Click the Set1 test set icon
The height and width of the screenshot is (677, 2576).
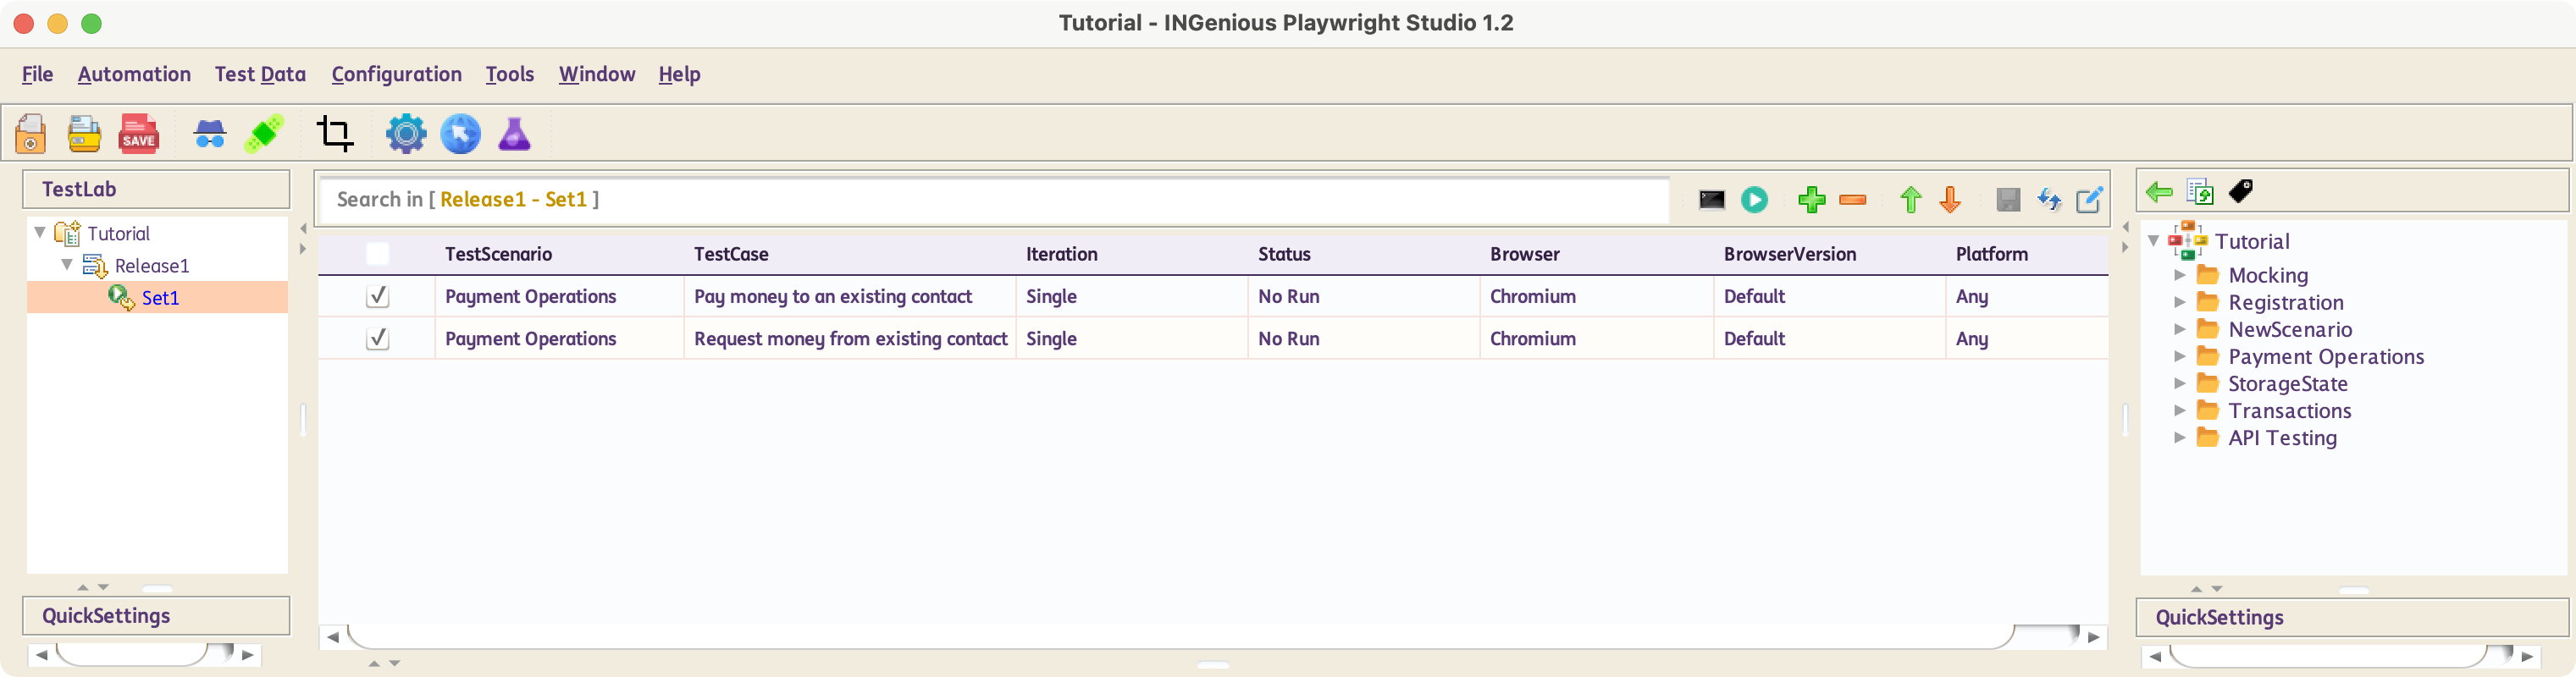[x=122, y=298]
